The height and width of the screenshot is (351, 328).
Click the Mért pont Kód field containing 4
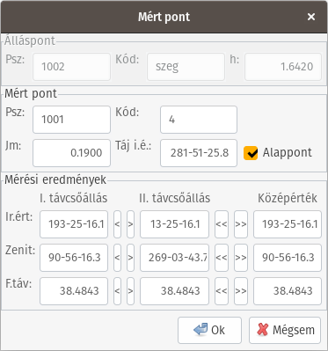(x=199, y=120)
